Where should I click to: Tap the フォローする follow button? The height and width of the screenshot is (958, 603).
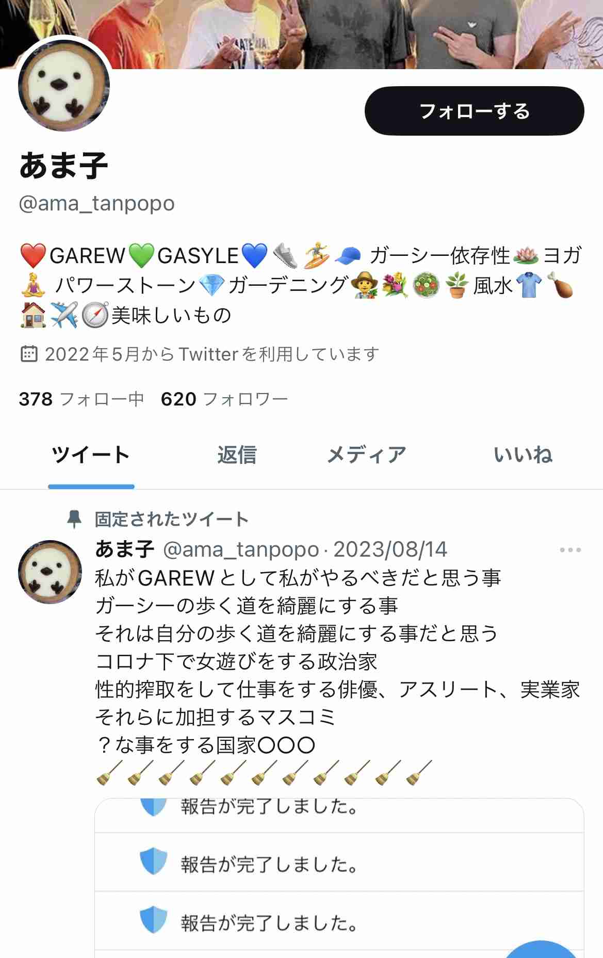click(x=474, y=111)
